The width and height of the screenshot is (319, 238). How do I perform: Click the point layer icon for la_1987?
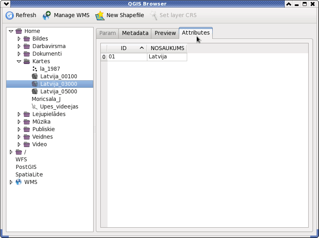tap(35, 69)
